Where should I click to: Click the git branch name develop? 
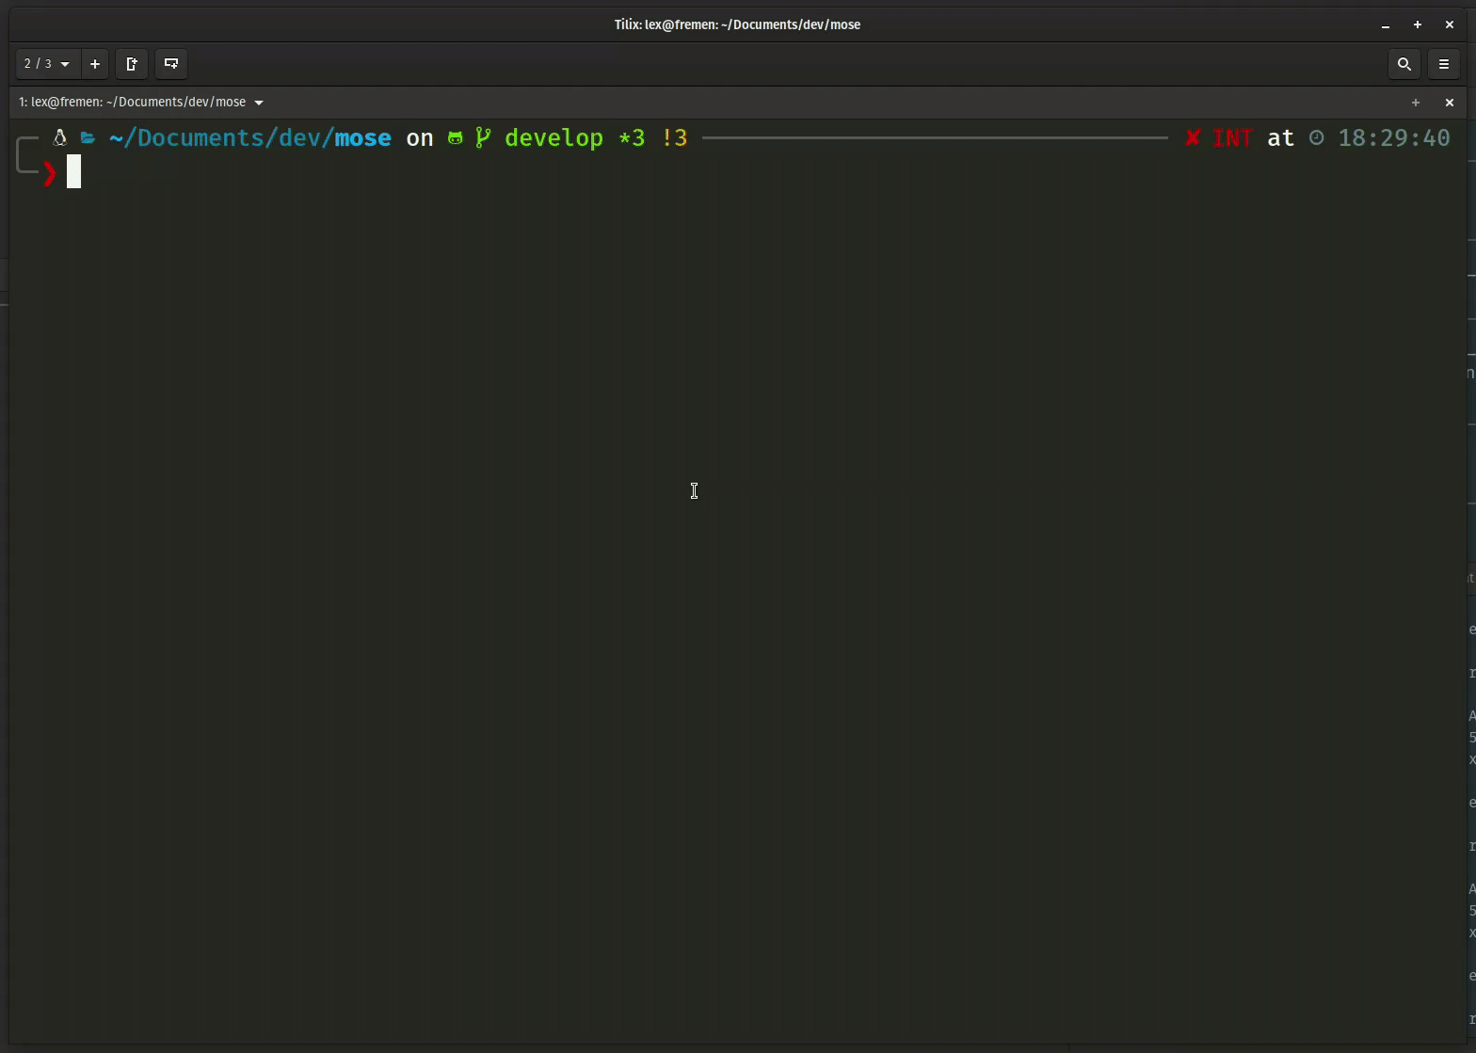(x=553, y=138)
